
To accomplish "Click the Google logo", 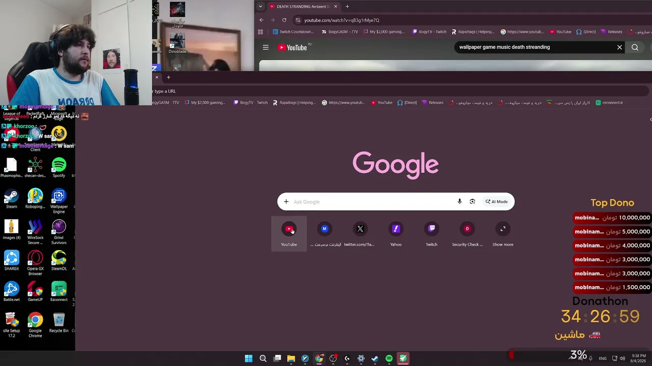I will tap(396, 165).
